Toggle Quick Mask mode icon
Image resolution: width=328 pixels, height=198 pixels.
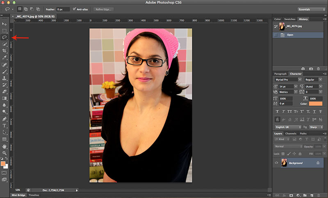[5, 173]
